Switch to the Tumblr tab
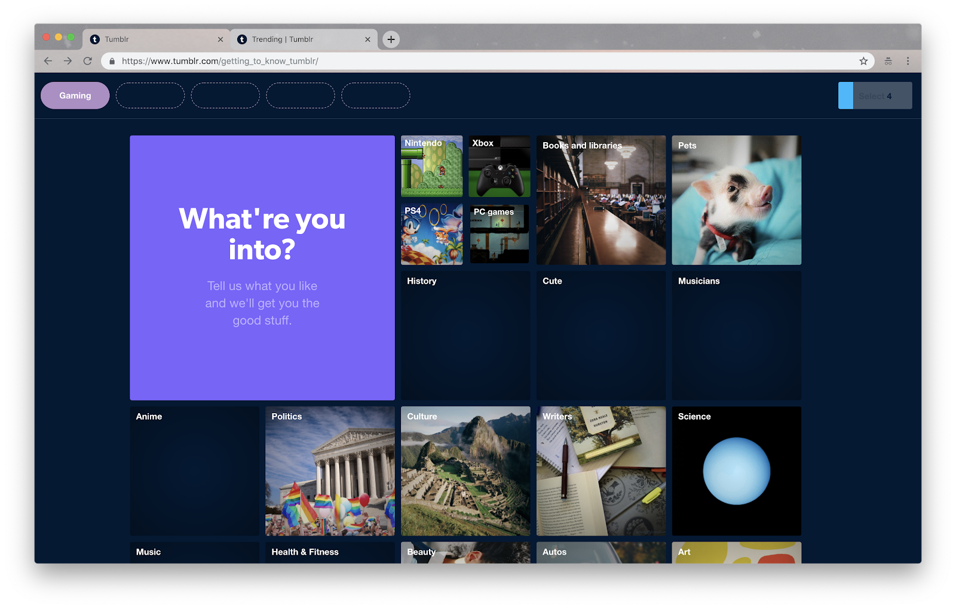 click(156, 39)
